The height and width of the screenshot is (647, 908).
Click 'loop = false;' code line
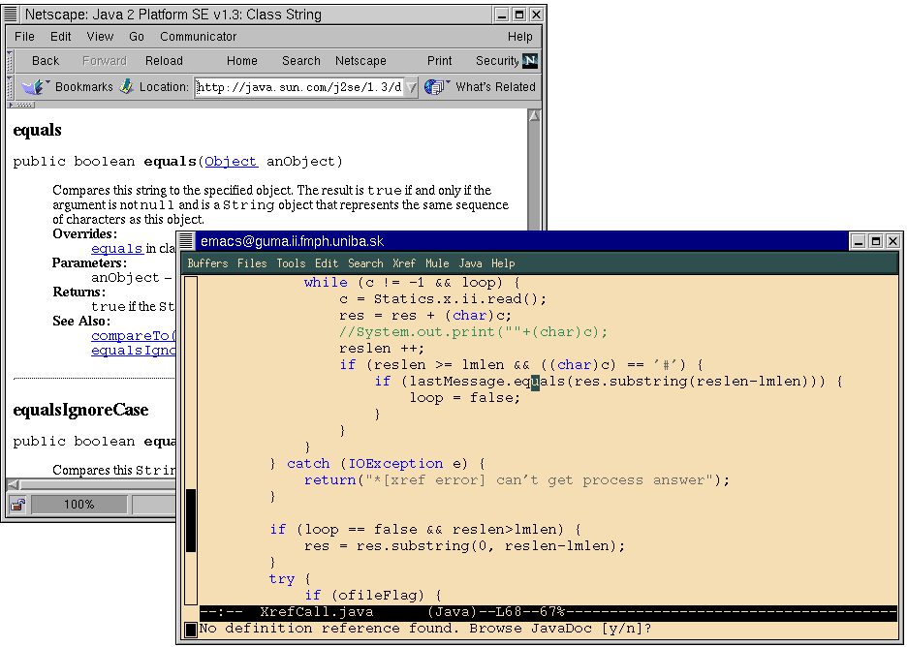[465, 397]
